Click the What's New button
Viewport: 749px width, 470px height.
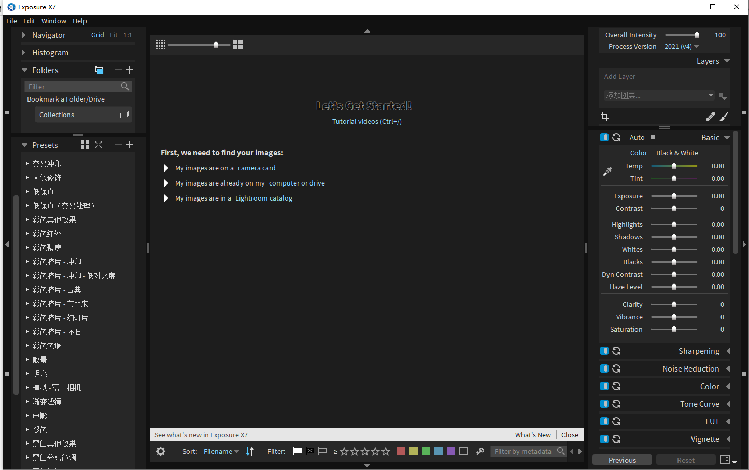[533, 435]
